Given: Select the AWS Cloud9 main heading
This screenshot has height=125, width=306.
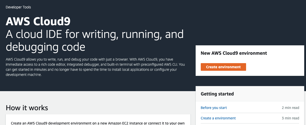Looking at the screenshot, I should (38, 22).
